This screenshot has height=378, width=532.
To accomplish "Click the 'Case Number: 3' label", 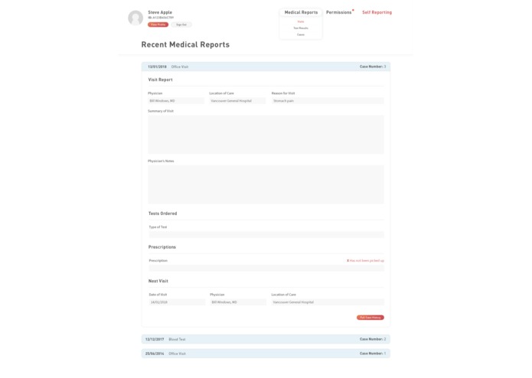I will point(373,67).
